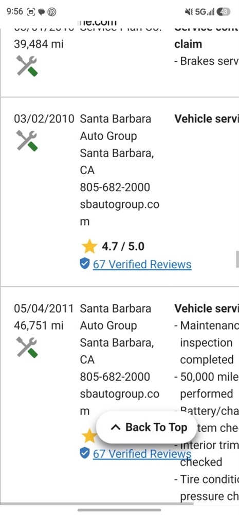Tap the verified shield icon in 2011 entry
Viewport: 239px width, 515px height.
[x=85, y=453]
